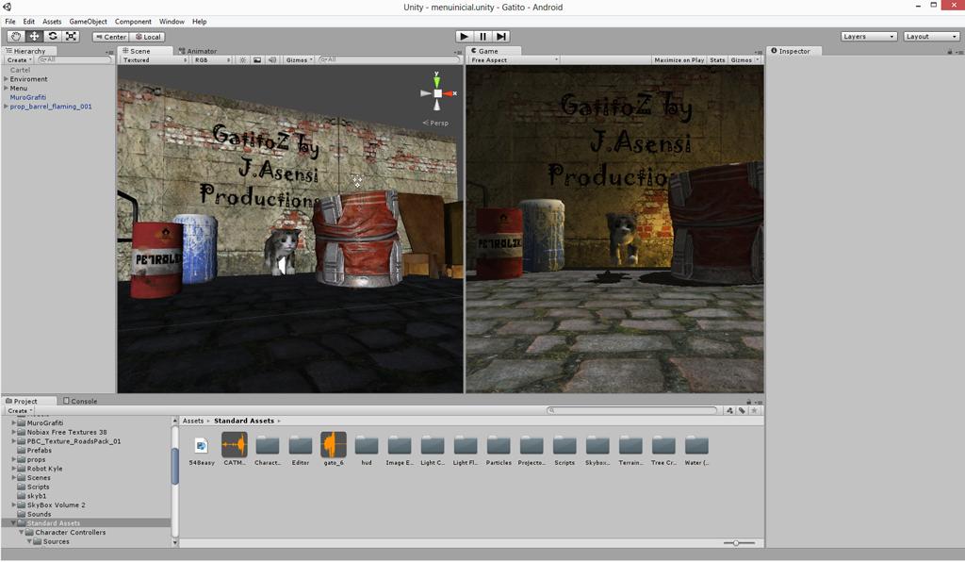
Task: Start the game with the Play button
Action: 465,37
